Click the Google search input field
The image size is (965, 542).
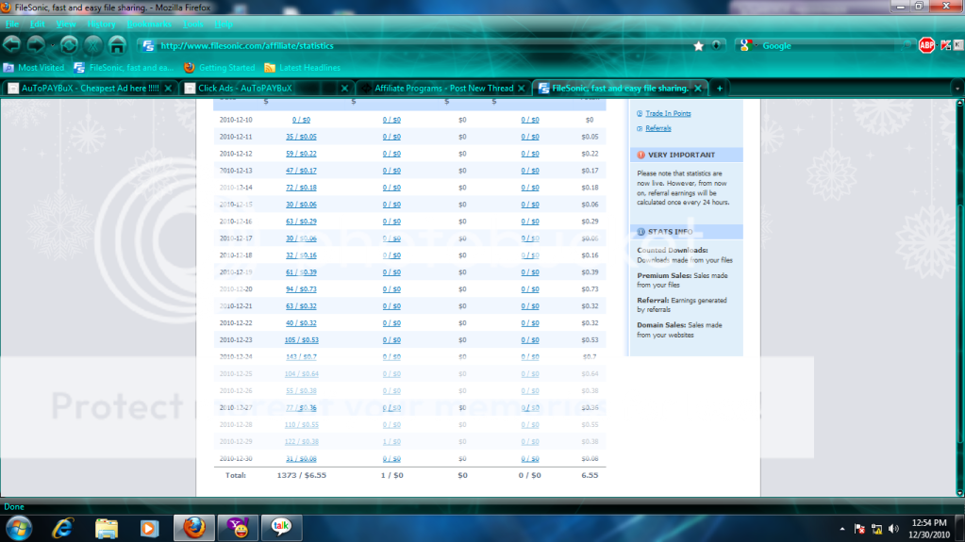(x=830, y=45)
